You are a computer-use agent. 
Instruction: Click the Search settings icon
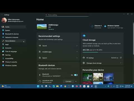(x=40, y=58)
